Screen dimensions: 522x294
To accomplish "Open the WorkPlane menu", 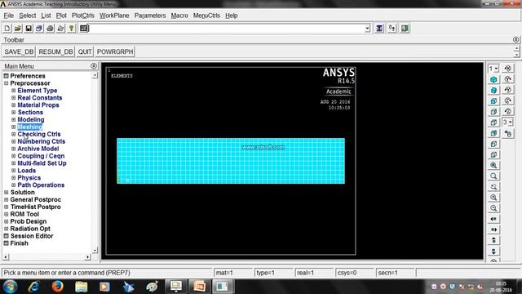I will click(x=114, y=16).
